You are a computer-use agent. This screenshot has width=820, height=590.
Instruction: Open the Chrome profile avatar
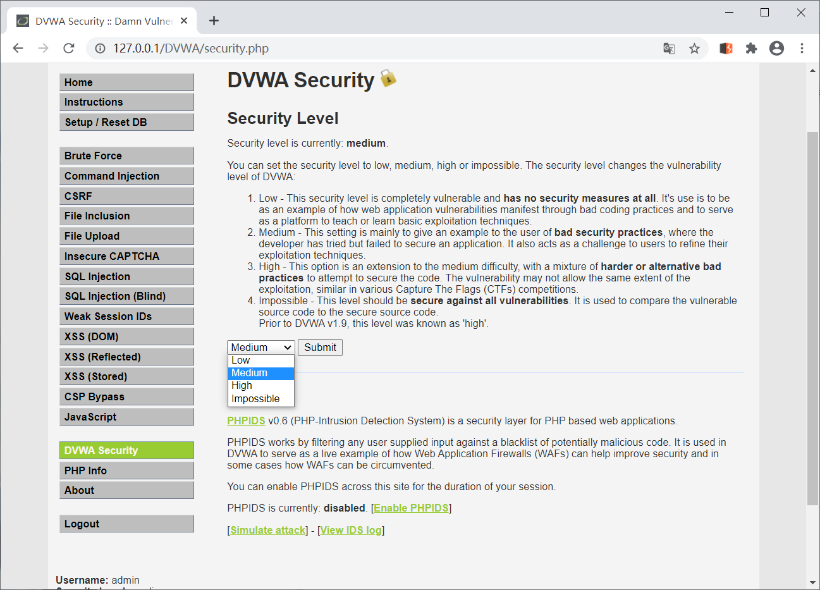pyautogui.click(x=776, y=48)
